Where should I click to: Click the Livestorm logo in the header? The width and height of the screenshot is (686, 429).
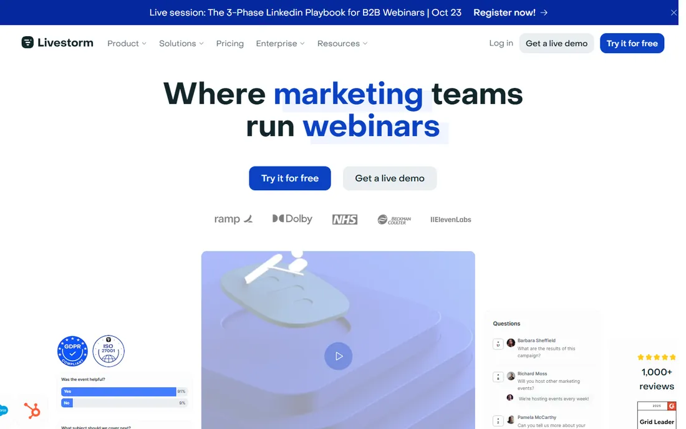[x=57, y=43]
